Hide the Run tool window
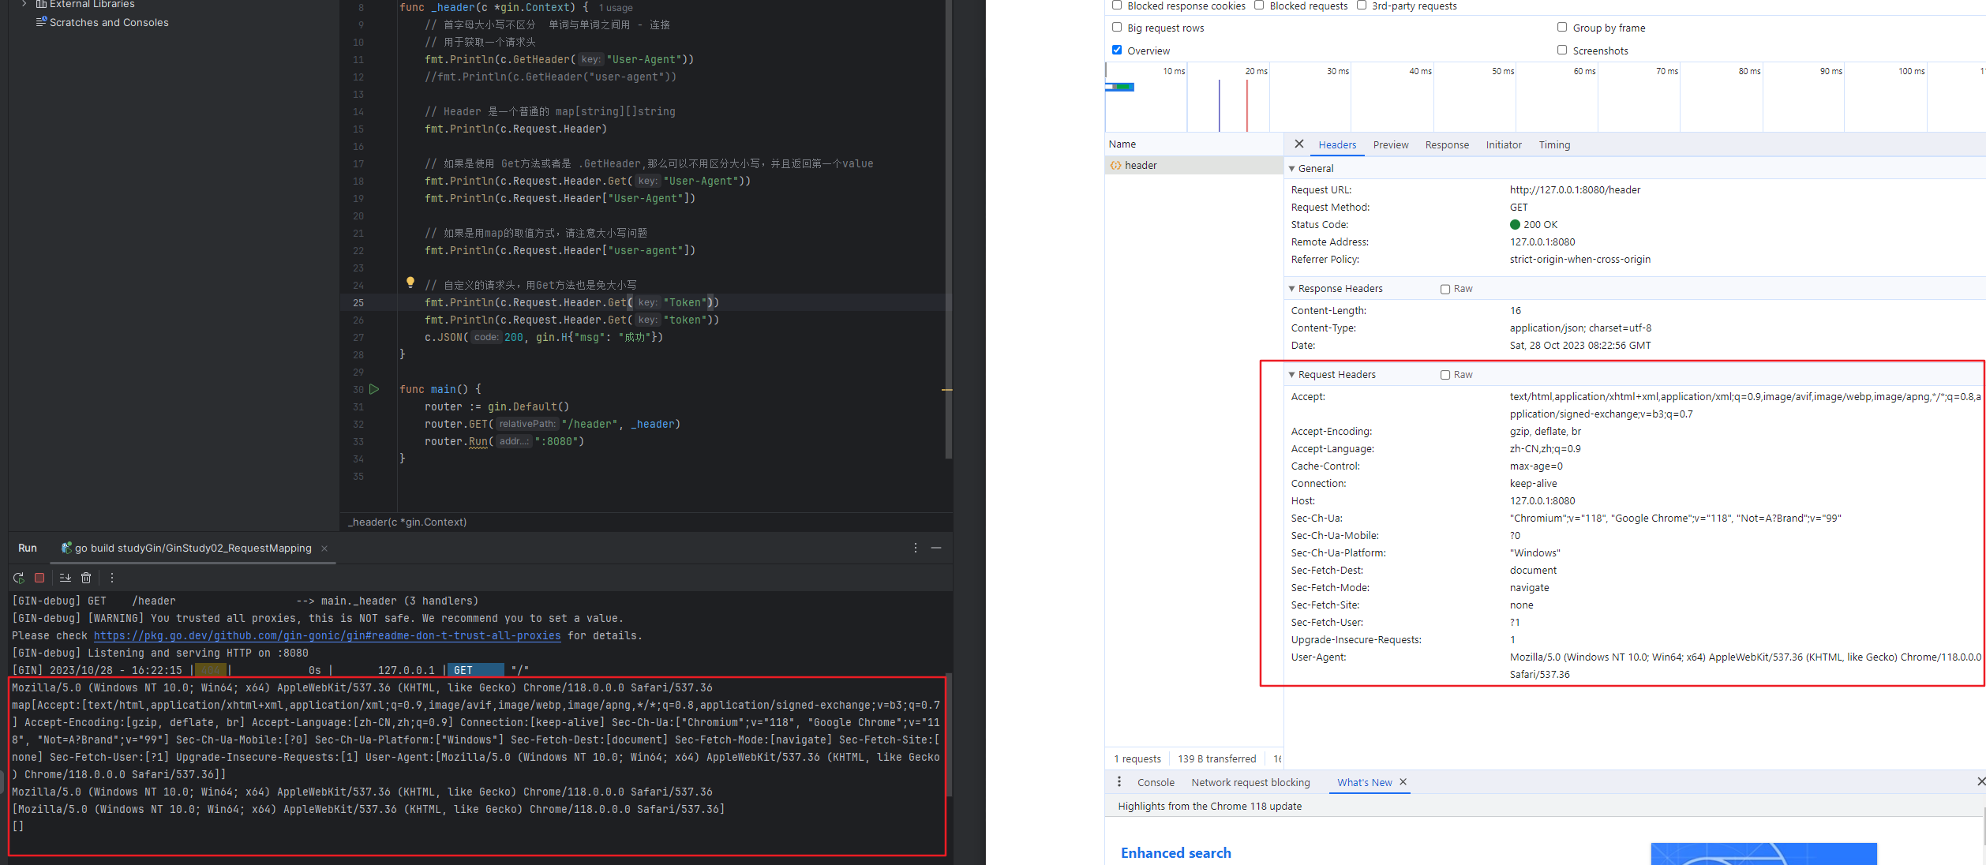This screenshot has height=865, width=1986. [x=936, y=548]
